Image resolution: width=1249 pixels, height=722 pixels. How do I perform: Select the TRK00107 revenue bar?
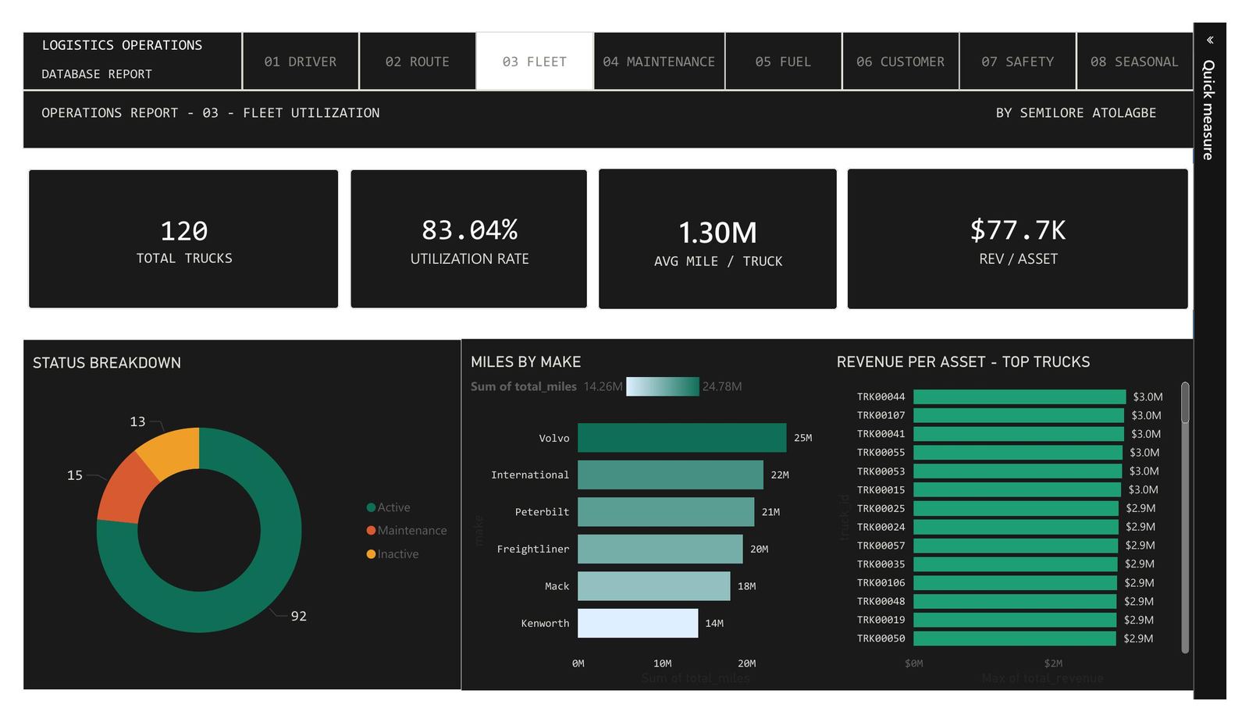pos(1019,415)
